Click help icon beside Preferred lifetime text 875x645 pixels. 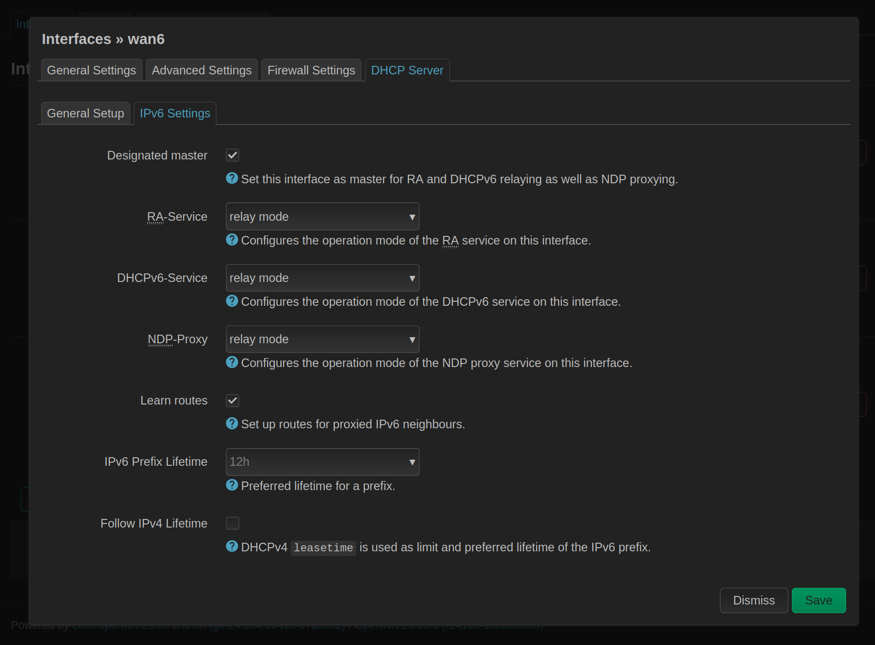tap(232, 485)
